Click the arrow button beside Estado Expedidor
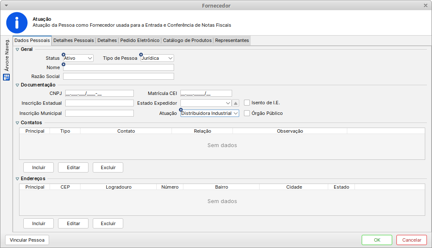Image resolution: width=432 pixels, height=248 pixels. [x=236, y=103]
